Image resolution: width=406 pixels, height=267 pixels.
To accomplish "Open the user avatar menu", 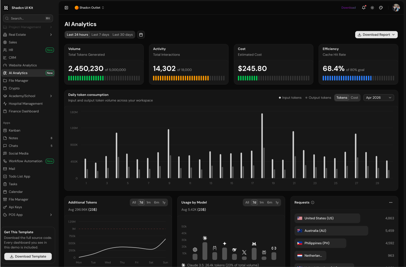I will 396,8.
